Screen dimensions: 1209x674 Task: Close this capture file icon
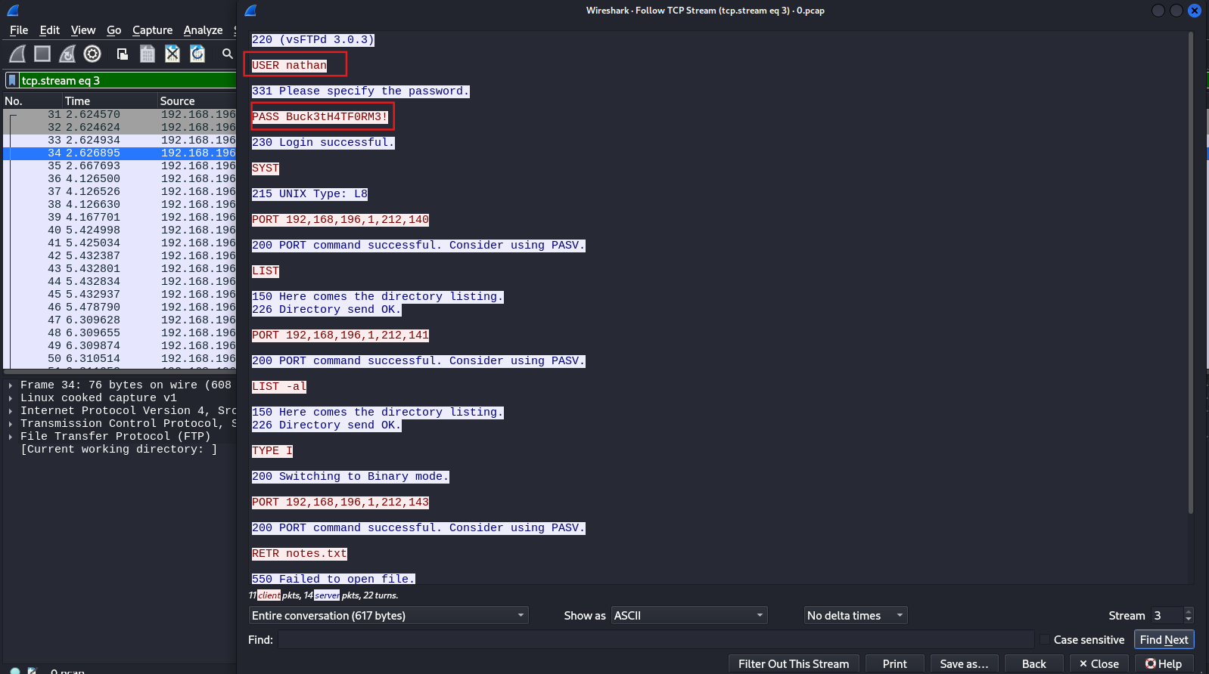coord(172,54)
